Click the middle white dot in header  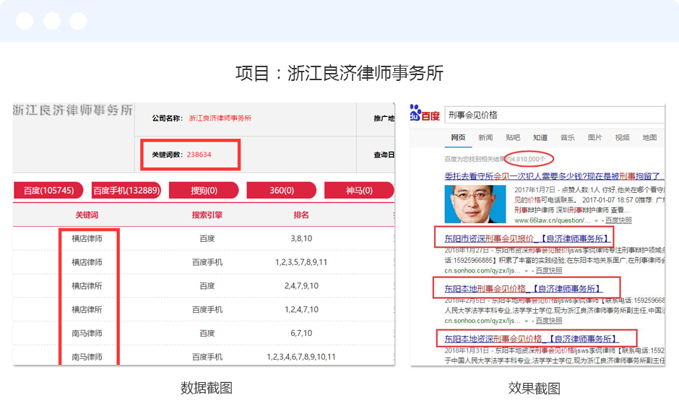coord(51,21)
